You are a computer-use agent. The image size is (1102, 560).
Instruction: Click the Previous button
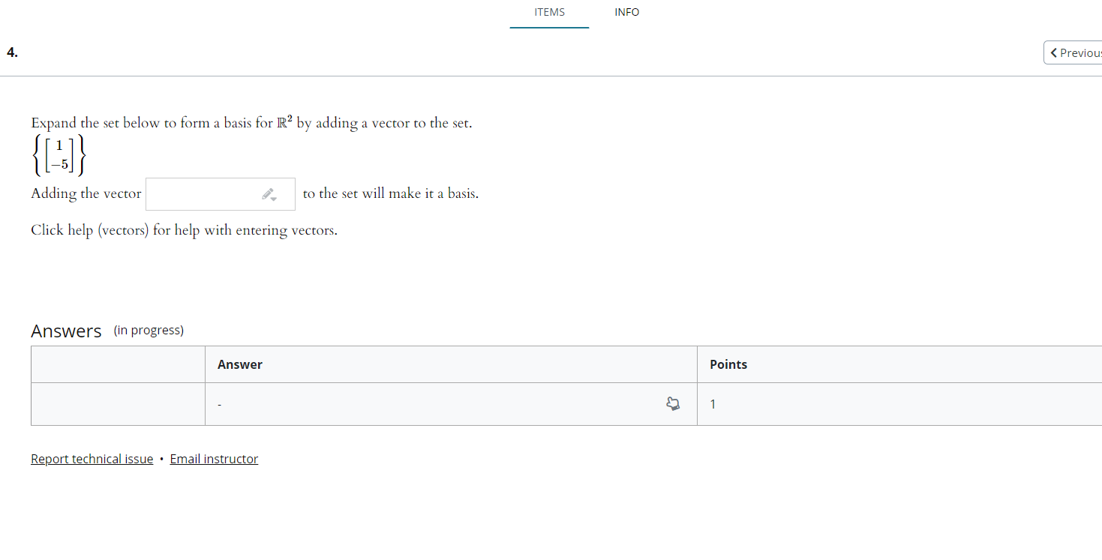(1075, 52)
